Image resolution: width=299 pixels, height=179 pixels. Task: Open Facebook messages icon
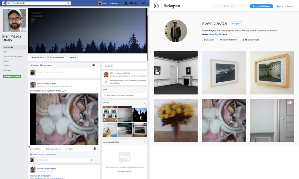click(x=131, y=3)
